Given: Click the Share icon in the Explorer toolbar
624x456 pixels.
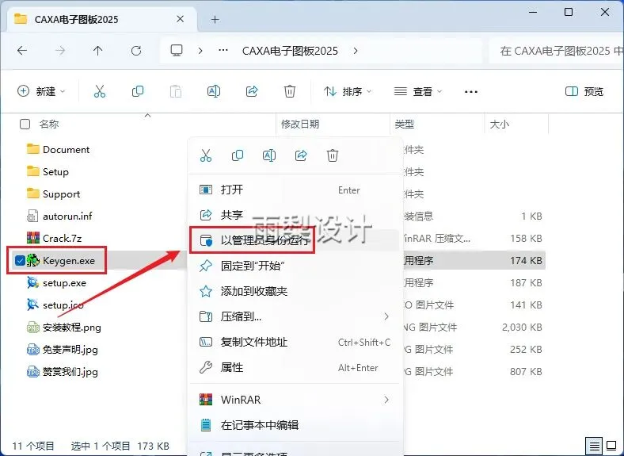Looking at the screenshot, I should (252, 92).
